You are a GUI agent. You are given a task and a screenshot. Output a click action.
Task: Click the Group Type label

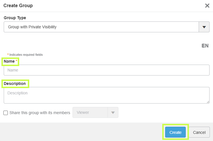15,18
